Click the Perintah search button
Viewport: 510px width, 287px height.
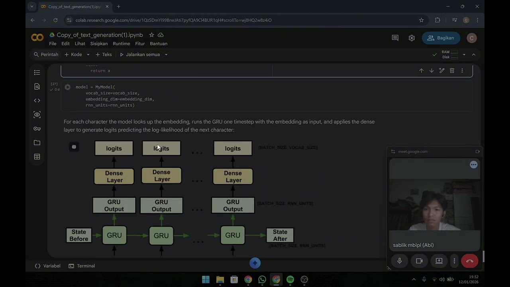pos(46,55)
